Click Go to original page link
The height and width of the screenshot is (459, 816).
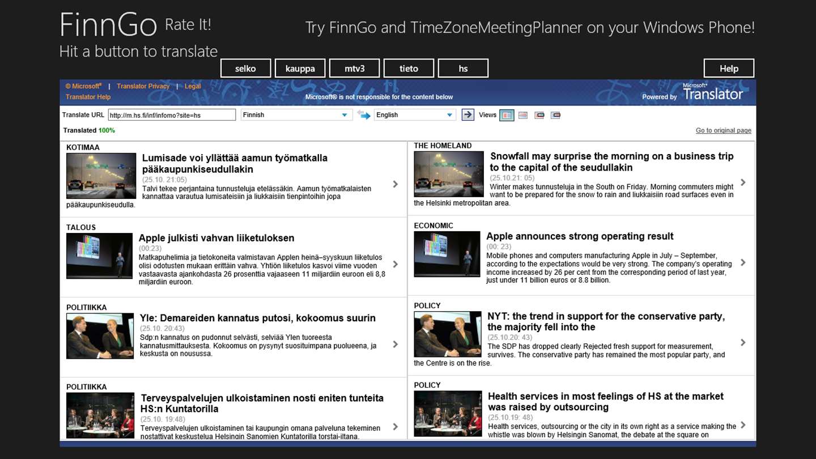724,130
